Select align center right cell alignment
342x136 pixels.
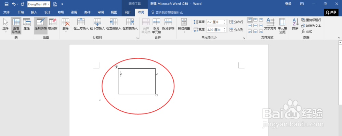[261, 26]
